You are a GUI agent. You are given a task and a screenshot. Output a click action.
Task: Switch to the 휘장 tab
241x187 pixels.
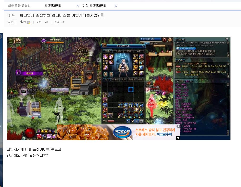(139, 51)
